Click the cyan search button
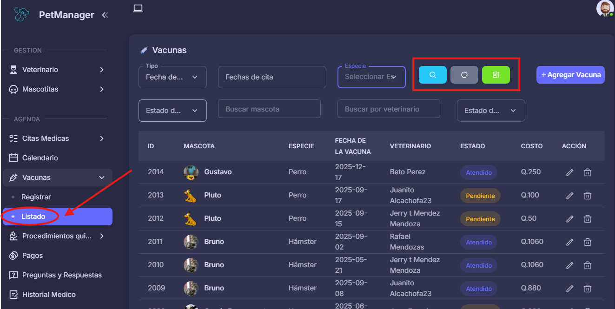The image size is (615, 309). pyautogui.click(x=432, y=75)
